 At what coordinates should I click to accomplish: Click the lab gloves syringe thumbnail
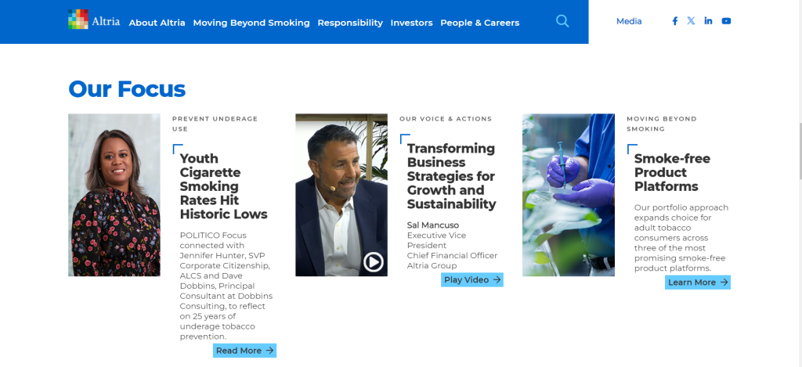point(568,195)
